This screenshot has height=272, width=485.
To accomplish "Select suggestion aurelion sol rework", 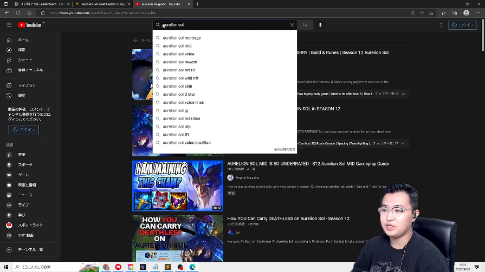I will (x=224, y=62).
